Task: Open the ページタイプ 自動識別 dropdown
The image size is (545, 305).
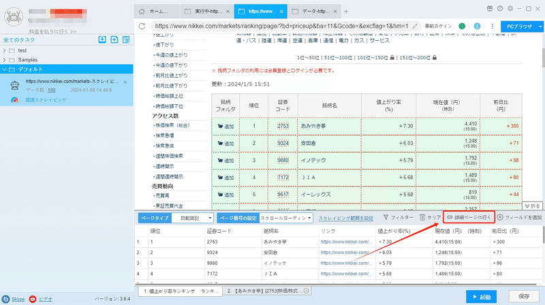Action: pos(193,218)
